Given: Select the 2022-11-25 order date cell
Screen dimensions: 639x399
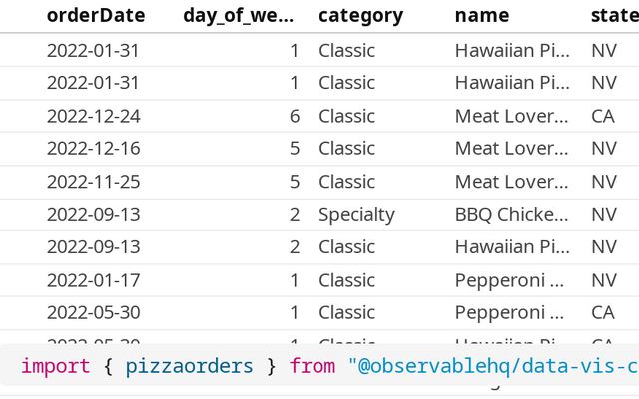Looking at the screenshot, I should (93, 182).
